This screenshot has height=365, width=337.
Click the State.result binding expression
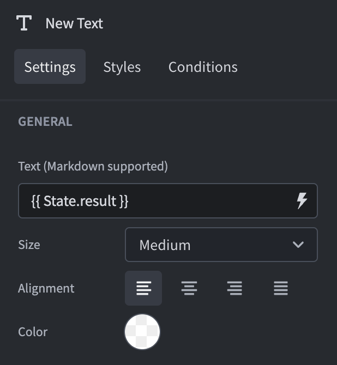(80, 201)
